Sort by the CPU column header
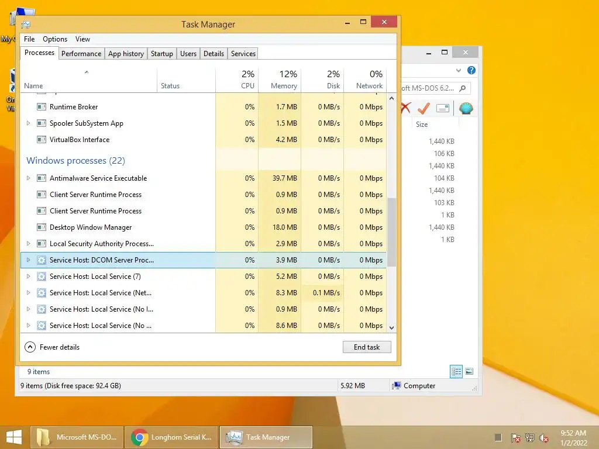 point(237,80)
